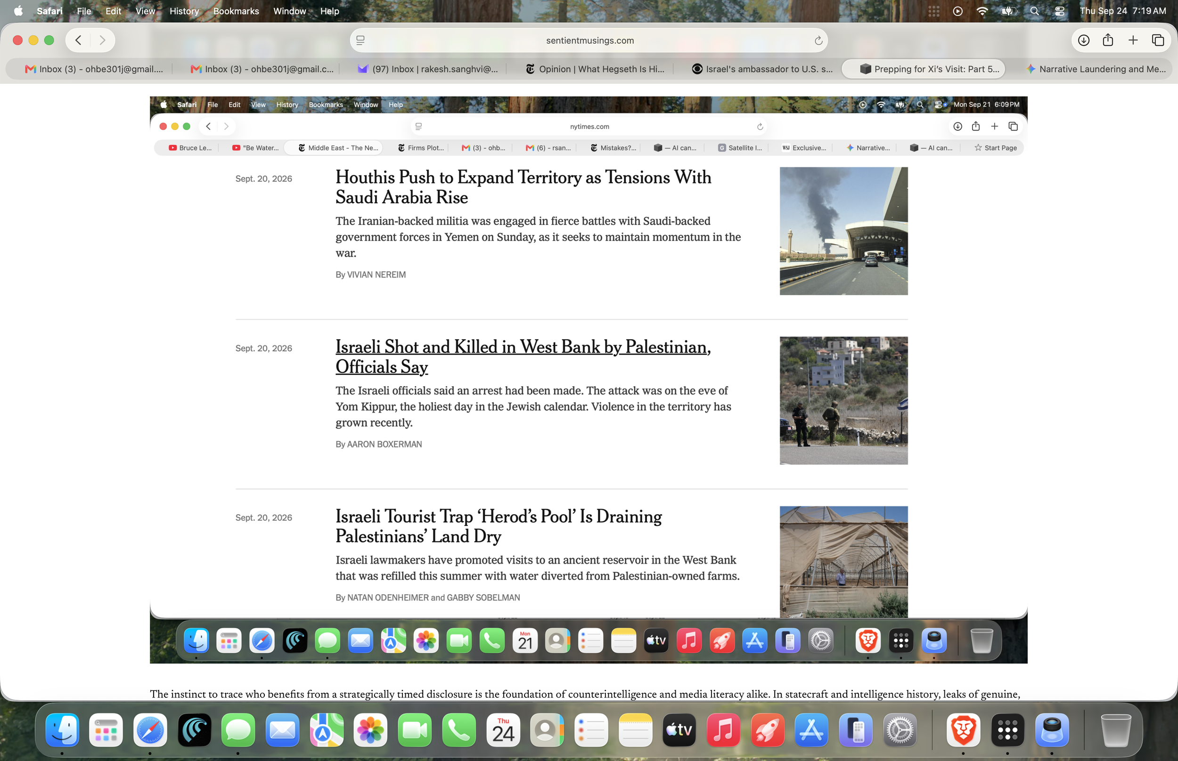Open page settings icon in the sentientmusings.com address bar
The width and height of the screenshot is (1178, 761).
point(360,40)
